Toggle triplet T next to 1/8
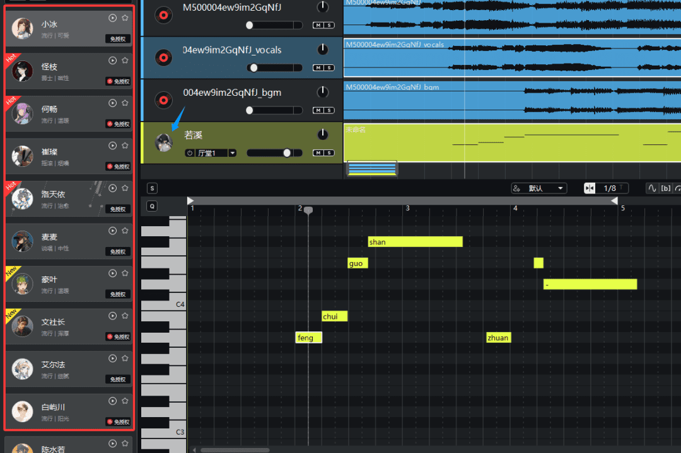 point(622,188)
